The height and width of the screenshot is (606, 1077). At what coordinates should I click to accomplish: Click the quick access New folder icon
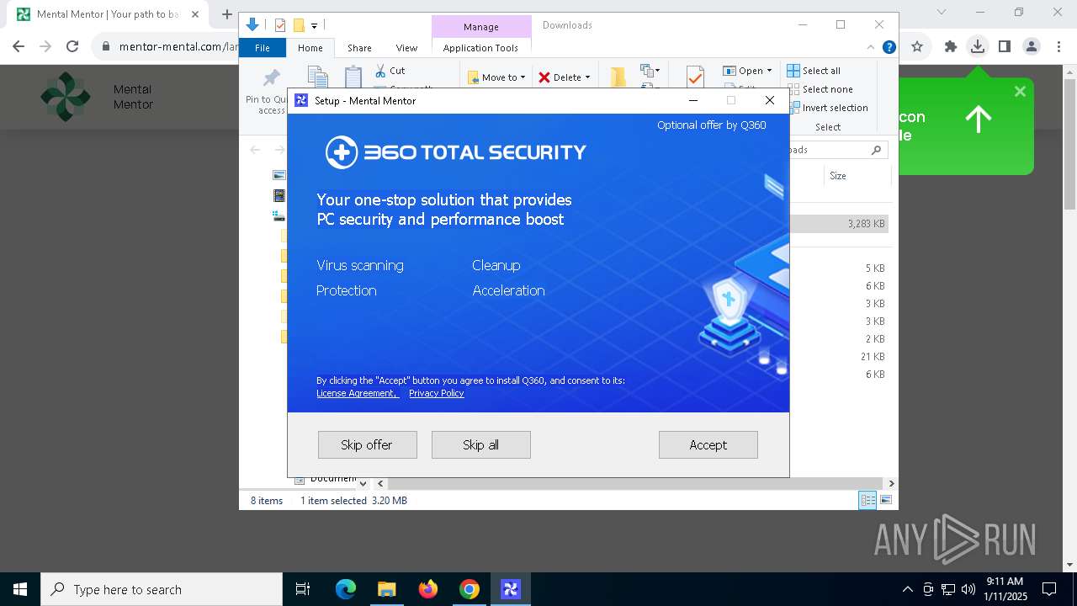tap(298, 25)
